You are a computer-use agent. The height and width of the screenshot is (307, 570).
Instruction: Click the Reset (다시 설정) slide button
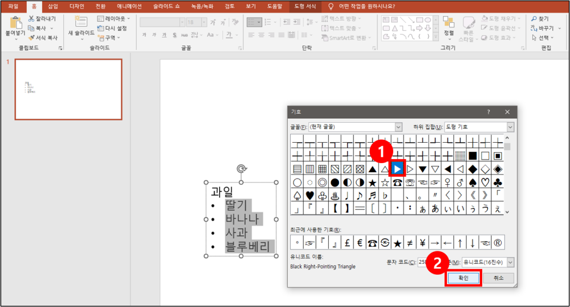112,28
